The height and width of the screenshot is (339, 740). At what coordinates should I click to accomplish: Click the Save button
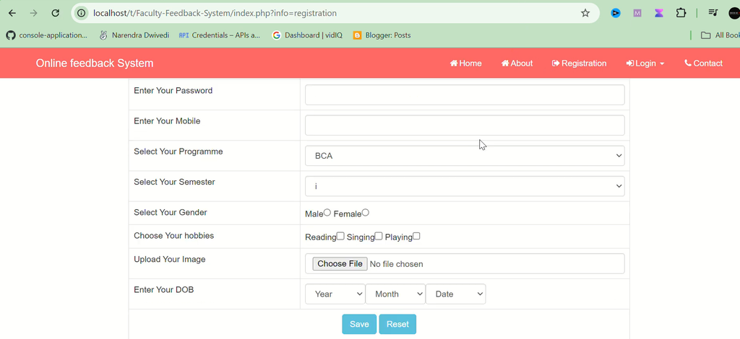click(x=359, y=324)
